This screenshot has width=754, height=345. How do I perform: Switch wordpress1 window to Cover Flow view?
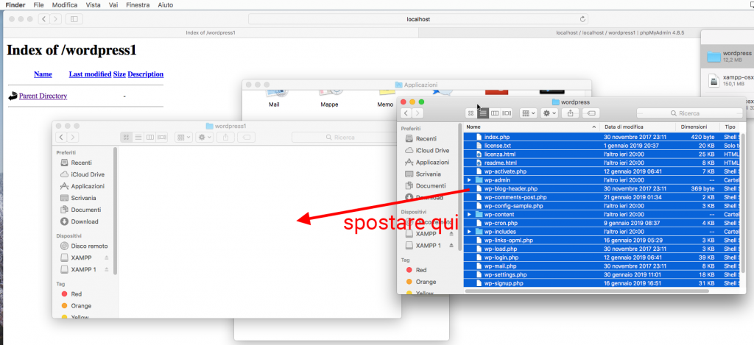(x=162, y=137)
